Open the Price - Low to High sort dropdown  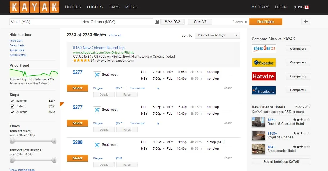point(217,35)
